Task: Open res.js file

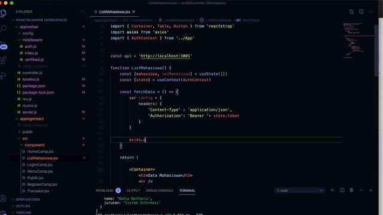Action: [x=27, y=99]
